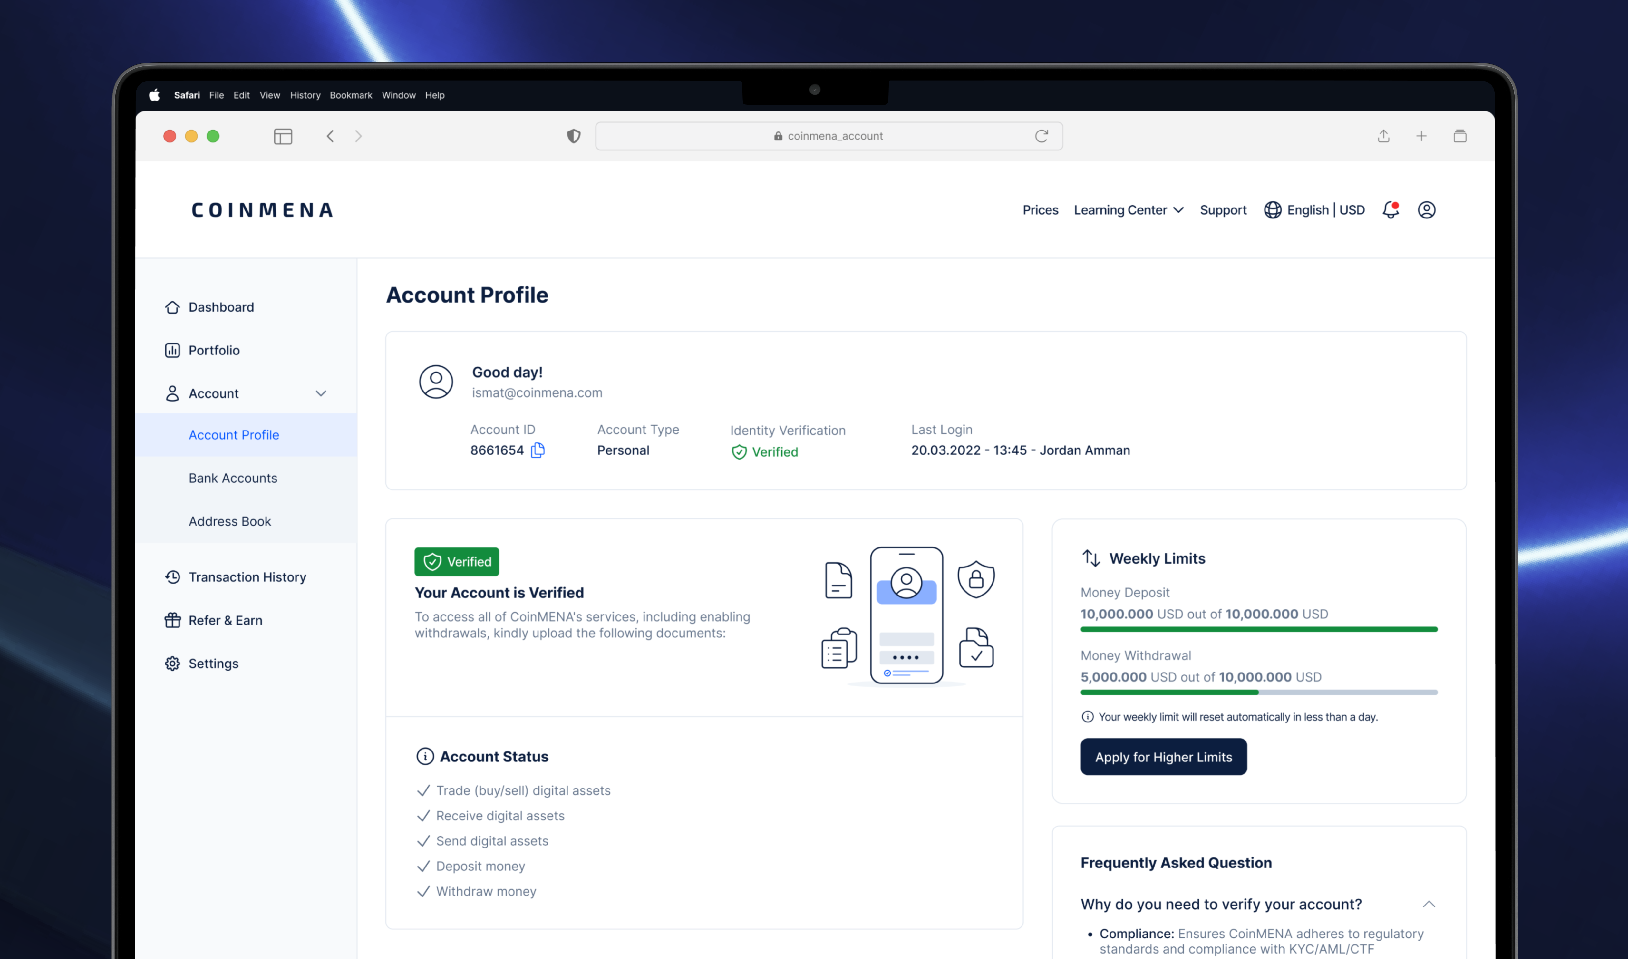
Task: Open the Window menu
Action: 399,95
